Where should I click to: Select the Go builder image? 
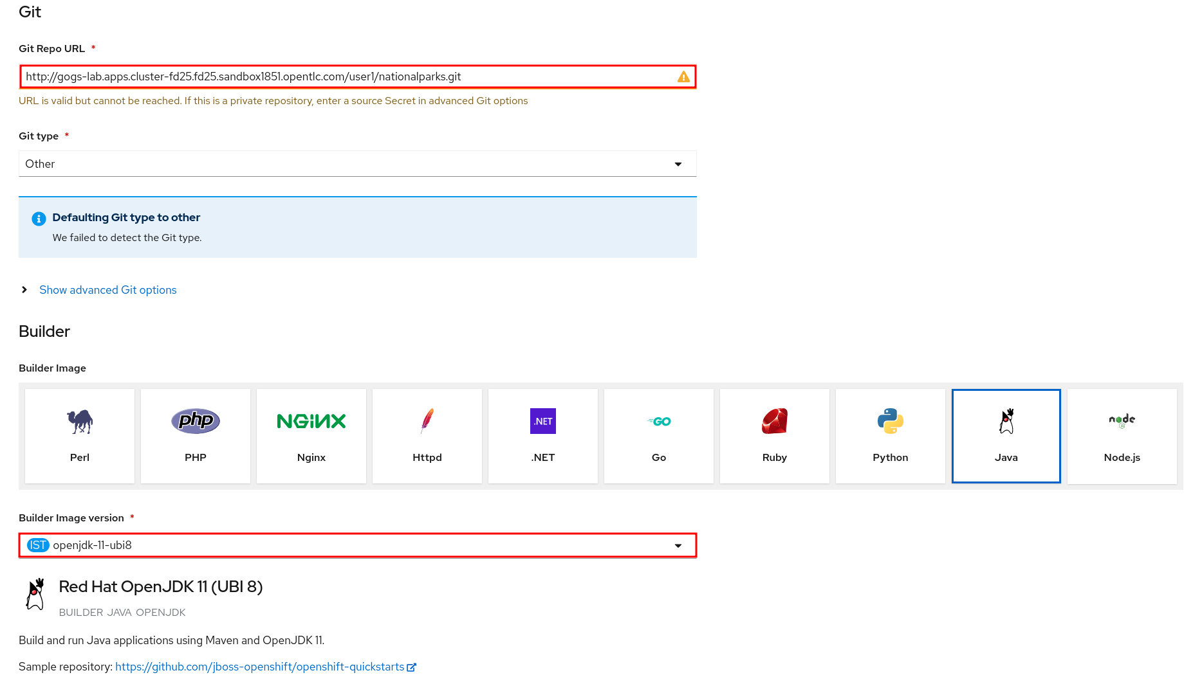pos(659,436)
